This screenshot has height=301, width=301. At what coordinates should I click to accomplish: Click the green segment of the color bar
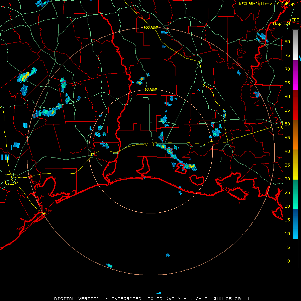295,194
